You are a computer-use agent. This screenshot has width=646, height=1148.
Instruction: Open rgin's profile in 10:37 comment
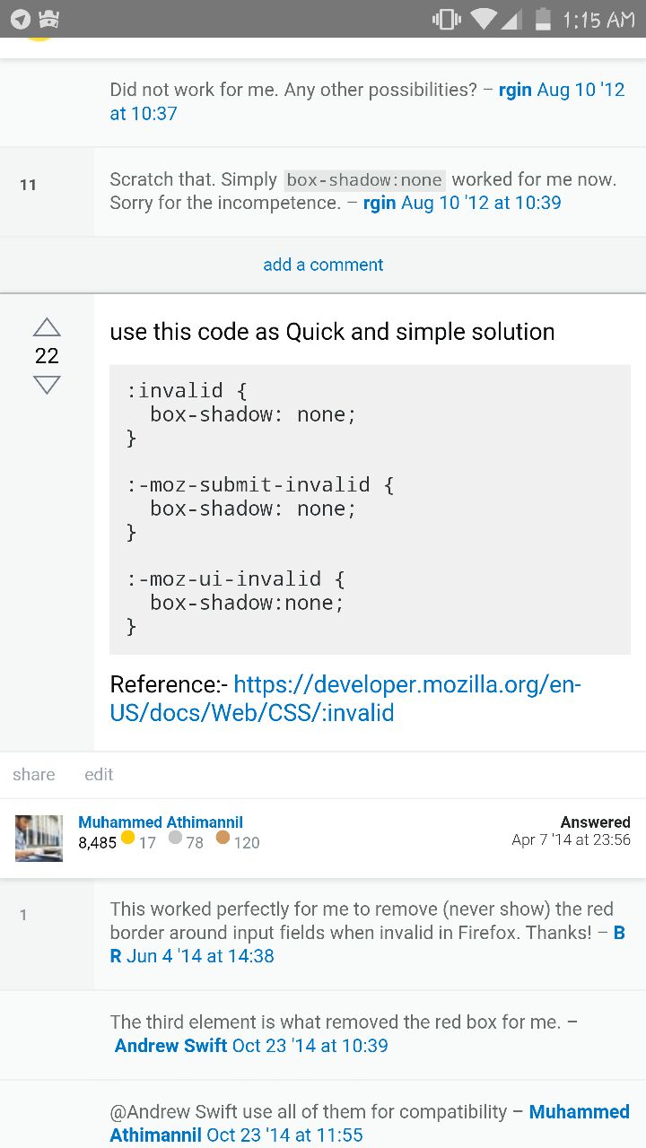515,90
